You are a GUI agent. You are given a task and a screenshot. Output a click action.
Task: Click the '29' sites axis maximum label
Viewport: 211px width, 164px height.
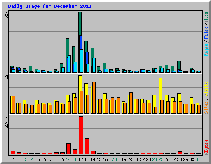coord(6,77)
